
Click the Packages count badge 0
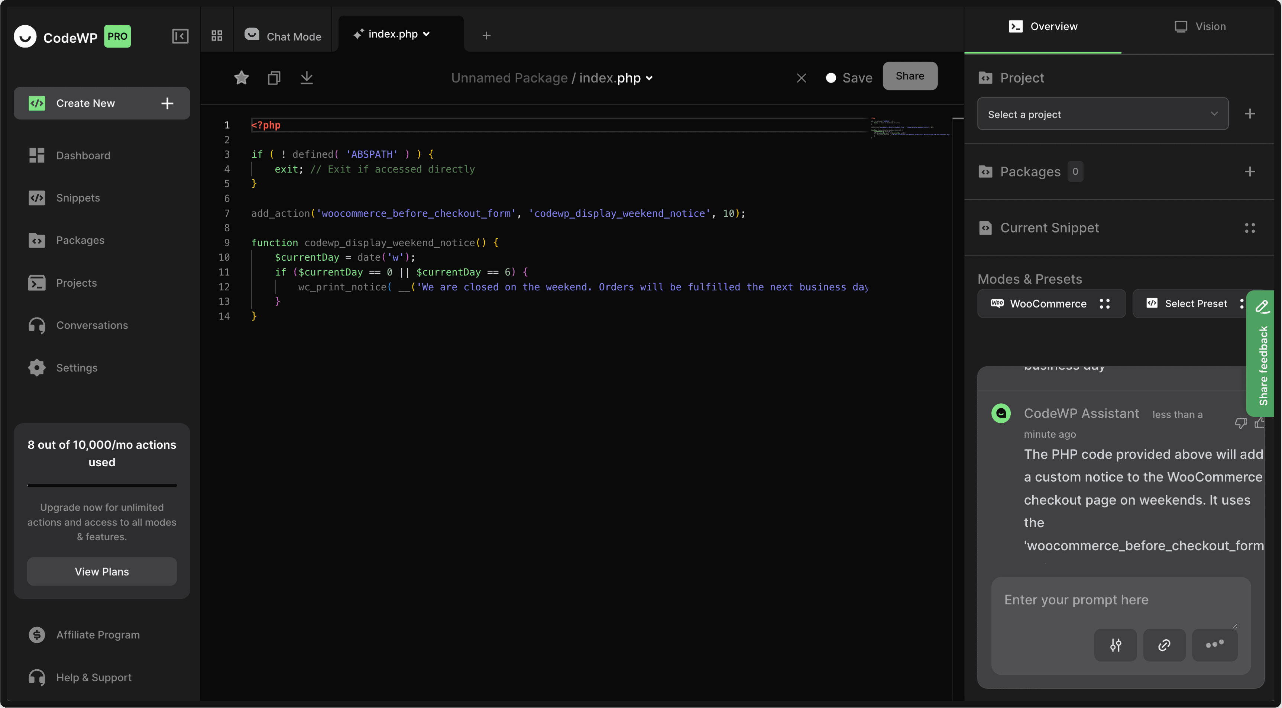click(x=1075, y=172)
